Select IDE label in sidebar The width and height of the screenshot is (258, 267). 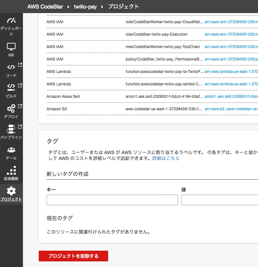coord(11,55)
